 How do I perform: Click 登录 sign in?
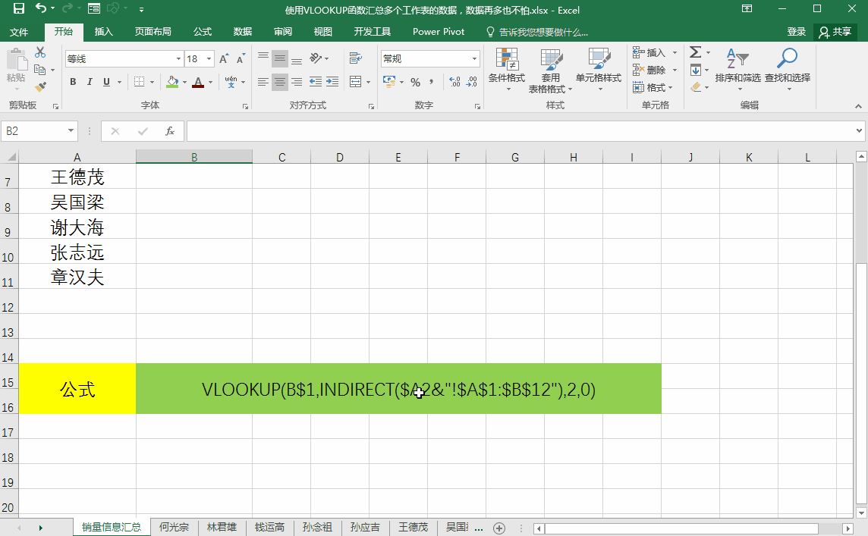[797, 32]
